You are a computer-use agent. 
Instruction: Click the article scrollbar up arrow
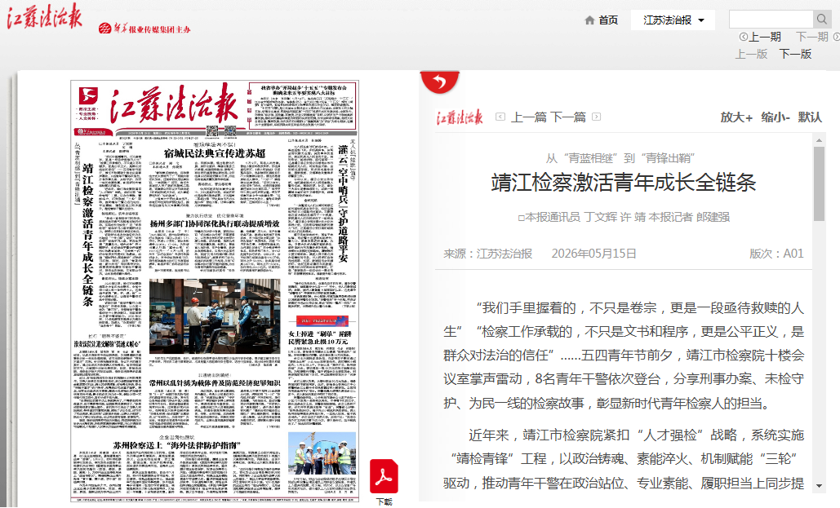coord(819,141)
